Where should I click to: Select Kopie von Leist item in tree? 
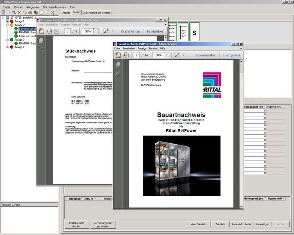tap(27, 36)
